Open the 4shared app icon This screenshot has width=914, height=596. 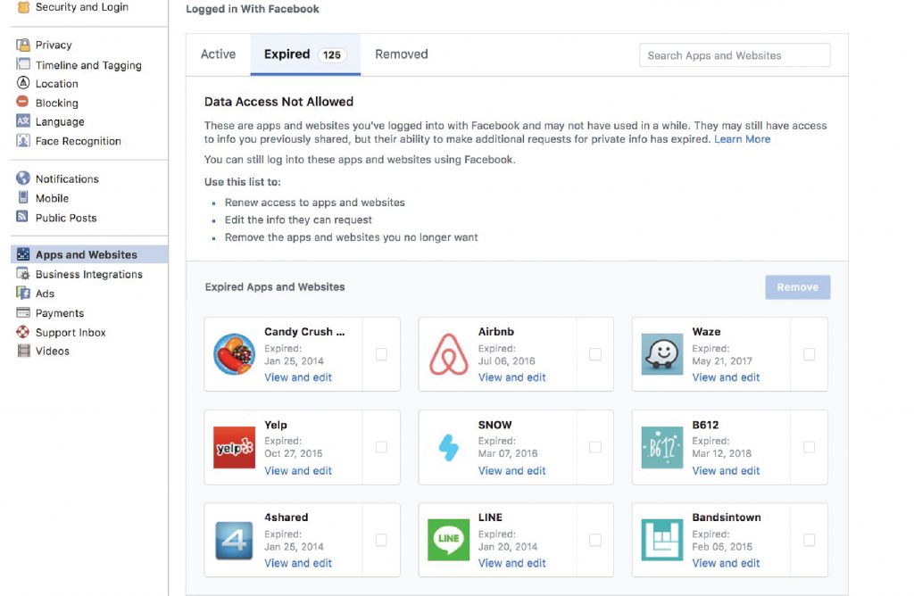click(x=233, y=539)
